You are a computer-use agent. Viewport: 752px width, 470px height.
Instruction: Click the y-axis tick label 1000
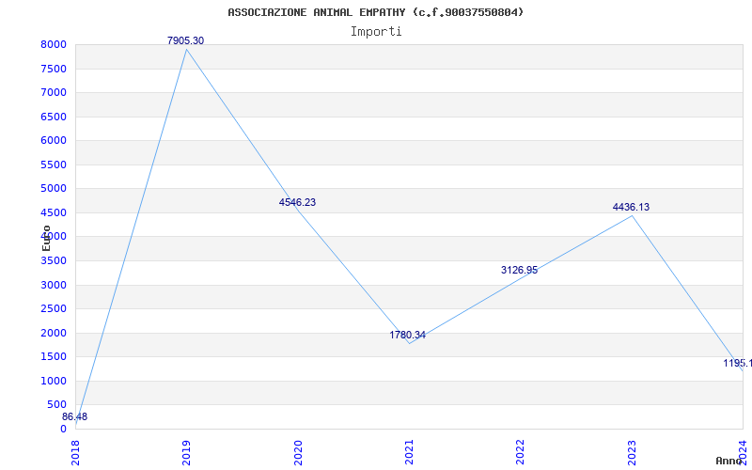point(54,382)
